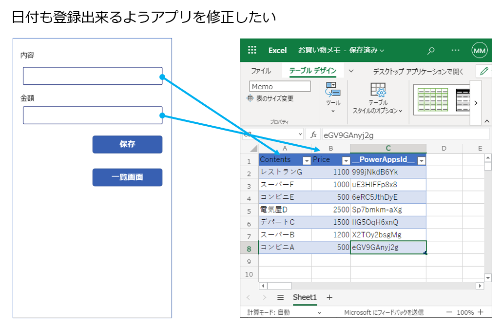Click the Search icon in the green header
This screenshot has height=327, width=502.
(431, 50)
